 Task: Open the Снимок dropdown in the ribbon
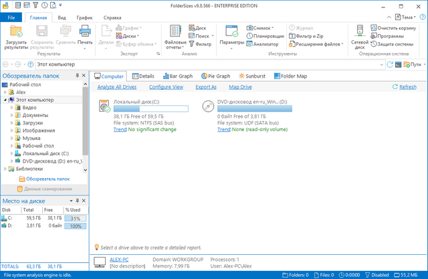point(268,28)
